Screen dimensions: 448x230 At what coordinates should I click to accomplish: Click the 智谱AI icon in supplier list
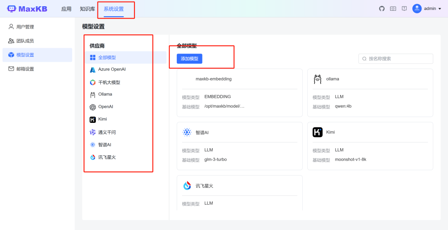point(93,145)
